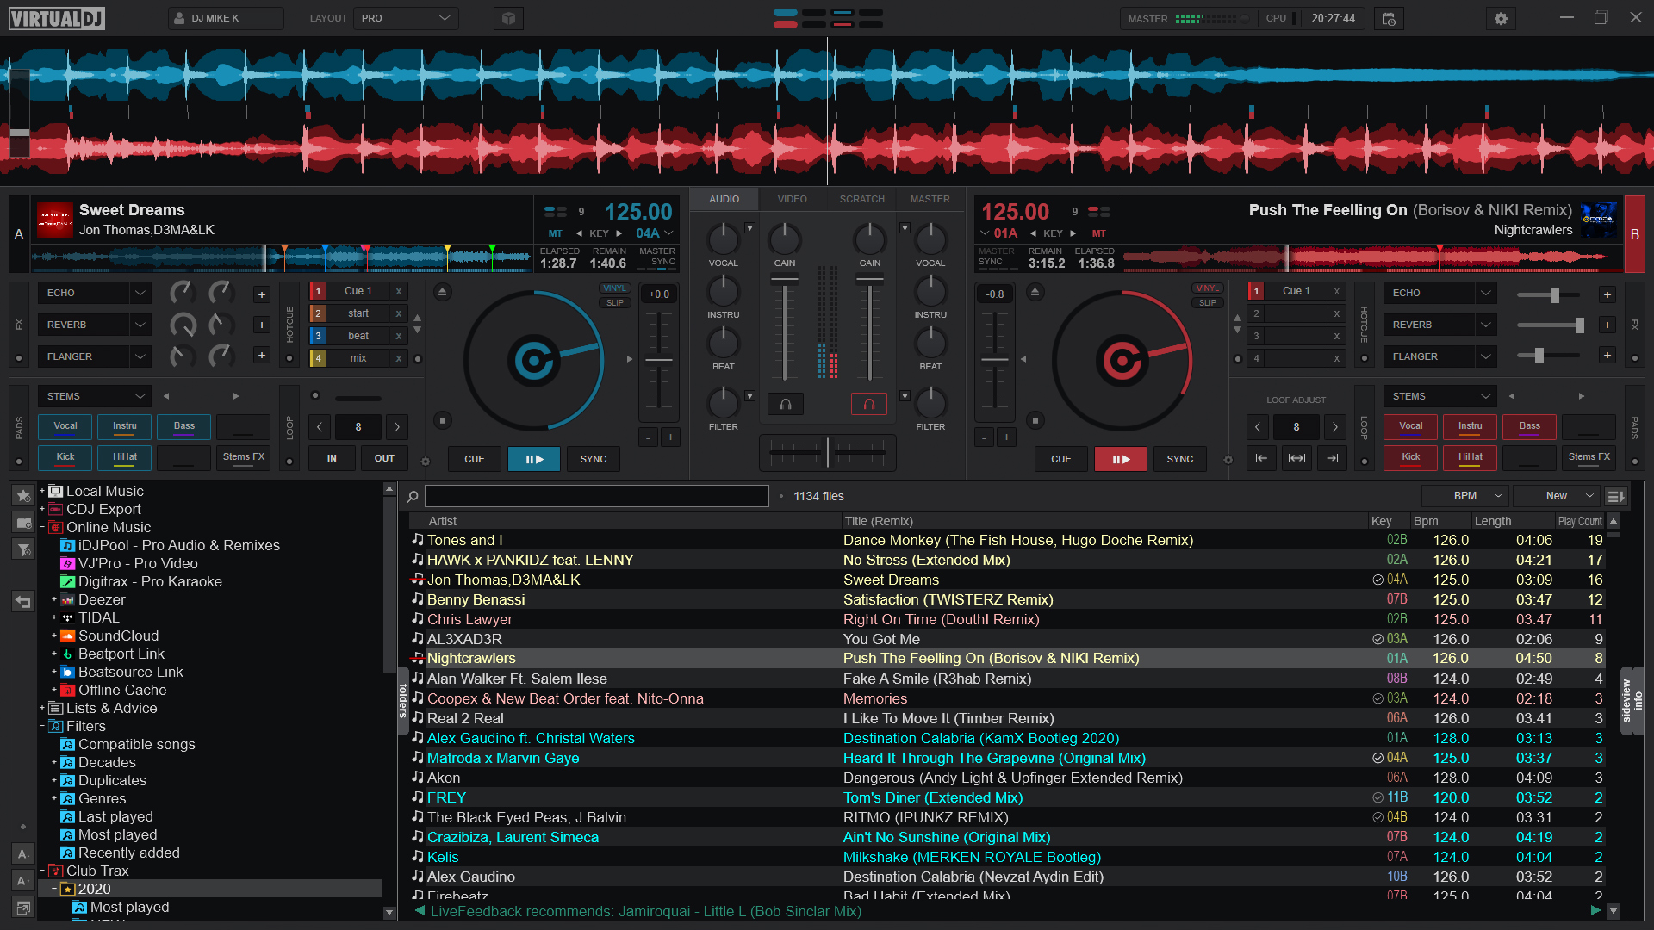This screenshot has height=930, width=1654.
Task: Open the PRO layout dropdown
Action: pos(405,17)
